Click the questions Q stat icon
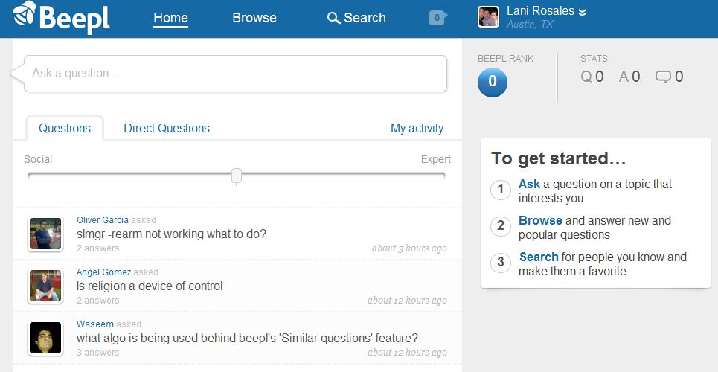 586,77
